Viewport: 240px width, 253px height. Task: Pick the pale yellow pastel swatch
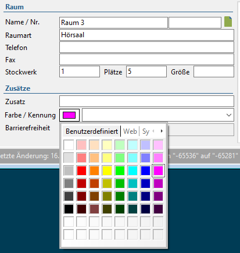point(107,145)
